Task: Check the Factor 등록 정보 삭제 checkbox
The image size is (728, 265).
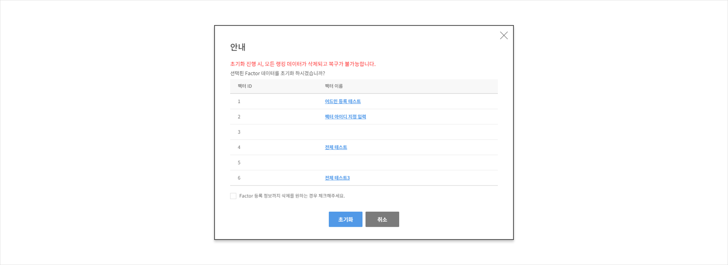Action: [233, 196]
